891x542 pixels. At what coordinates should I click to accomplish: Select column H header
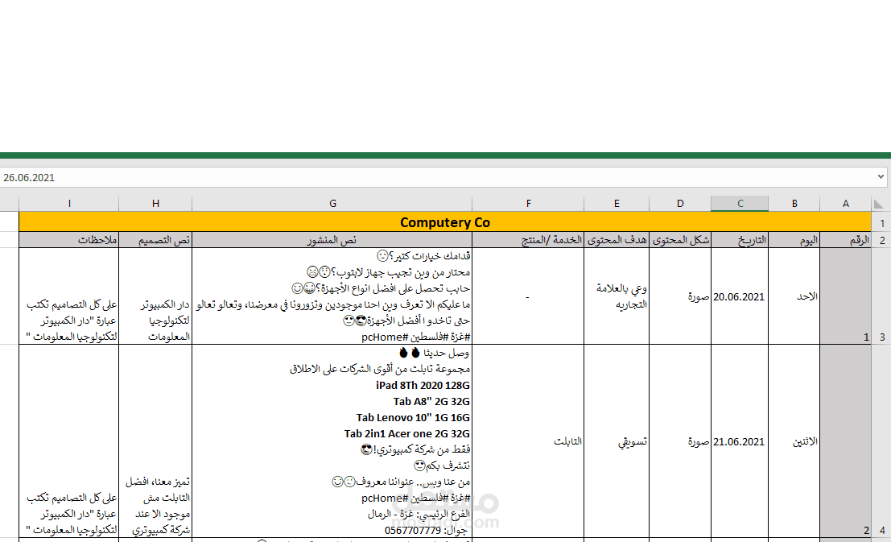155,204
